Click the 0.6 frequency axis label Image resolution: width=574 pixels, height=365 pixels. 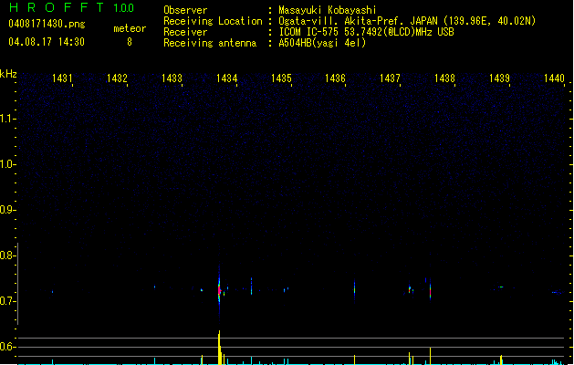tap(7, 347)
